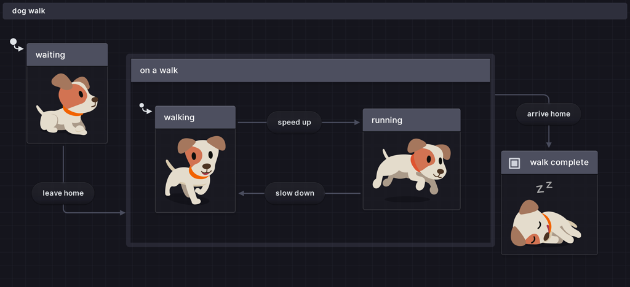630x287 pixels.
Task: Click the arrowhead pointing into running state
Action: tap(357, 123)
